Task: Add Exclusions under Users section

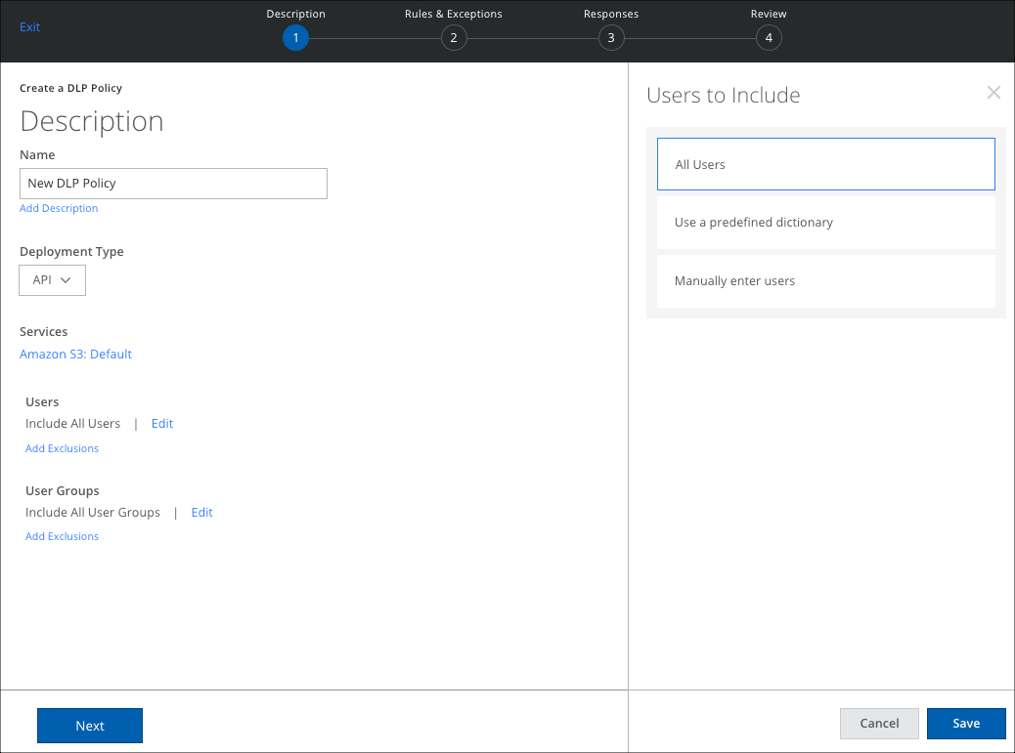Action: 62,448
